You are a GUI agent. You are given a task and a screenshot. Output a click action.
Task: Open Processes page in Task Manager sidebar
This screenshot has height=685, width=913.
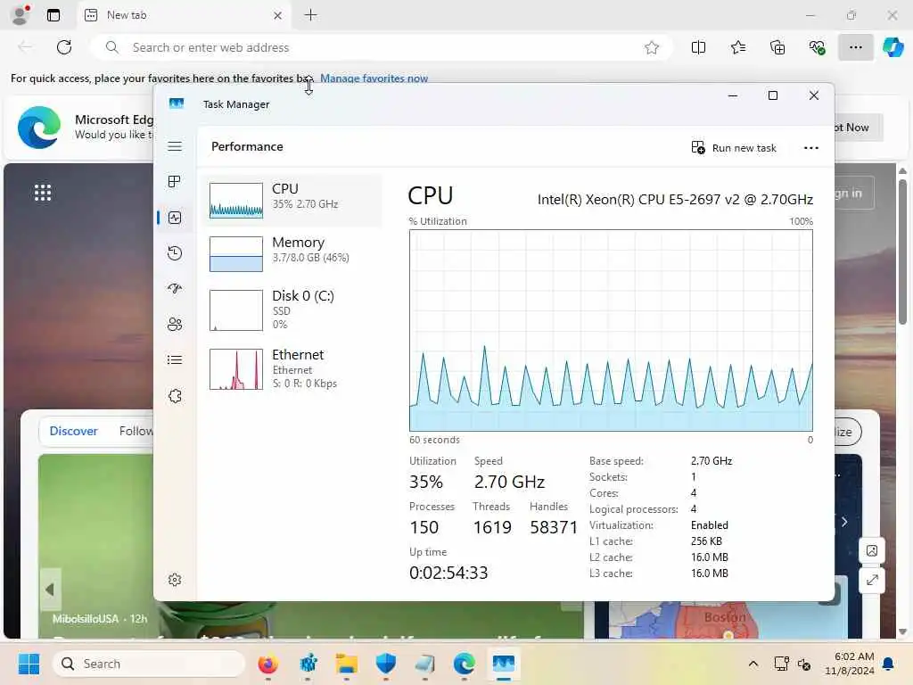(175, 182)
